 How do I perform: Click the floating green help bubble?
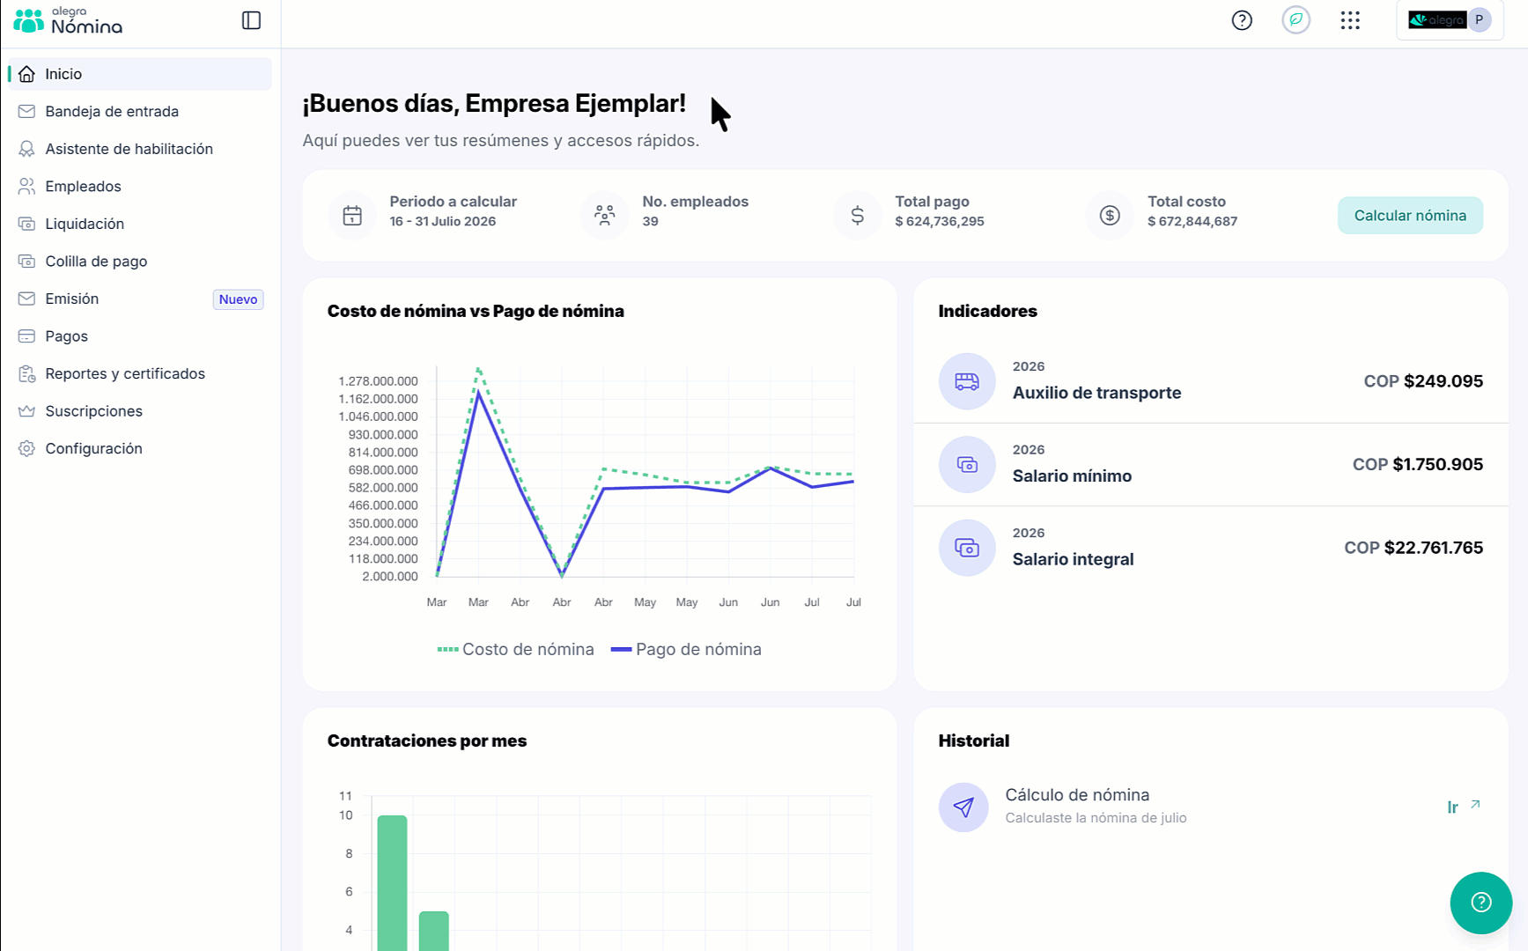(x=1480, y=903)
